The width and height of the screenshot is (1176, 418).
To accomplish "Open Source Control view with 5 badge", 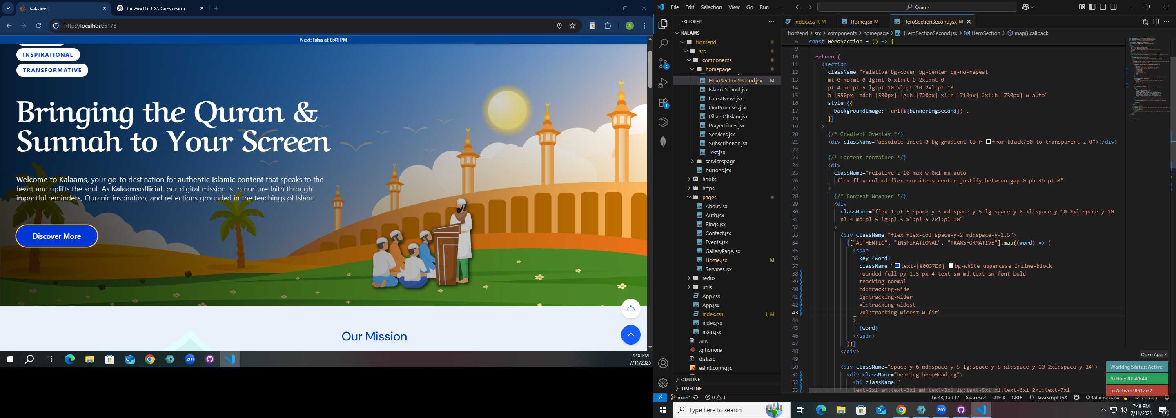I will (663, 63).
